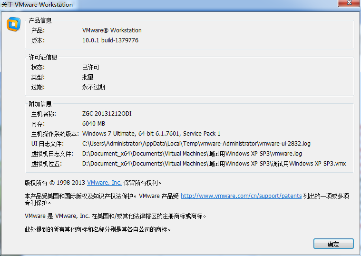Viewport: 361px width, 256px height.
Task: Click the 内存 label
Action: (38, 124)
